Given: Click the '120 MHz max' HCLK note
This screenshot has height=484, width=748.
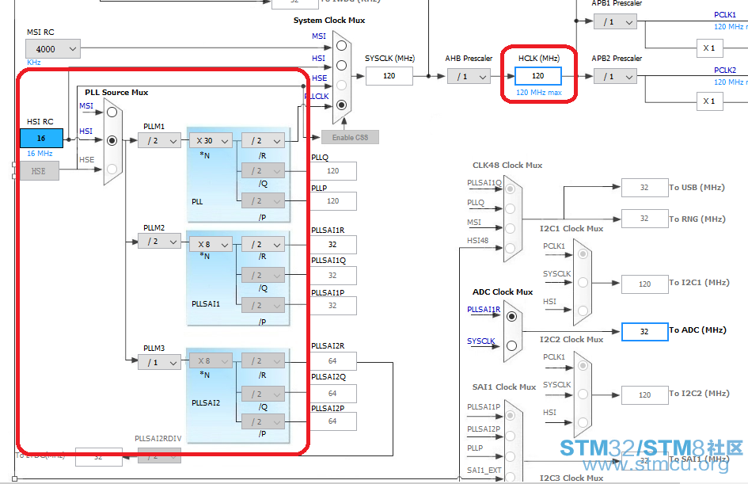Looking at the screenshot, I should point(539,93).
